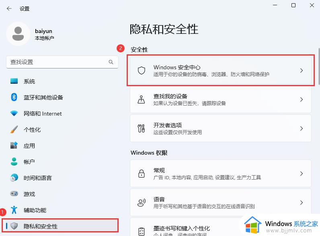Click the 设置 window title
Screen dimensions: 320x236
pyautogui.click(x=25, y=8)
